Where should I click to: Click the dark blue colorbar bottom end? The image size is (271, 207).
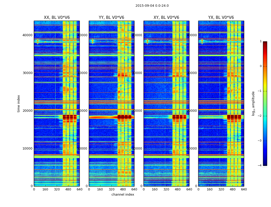tap(265, 165)
